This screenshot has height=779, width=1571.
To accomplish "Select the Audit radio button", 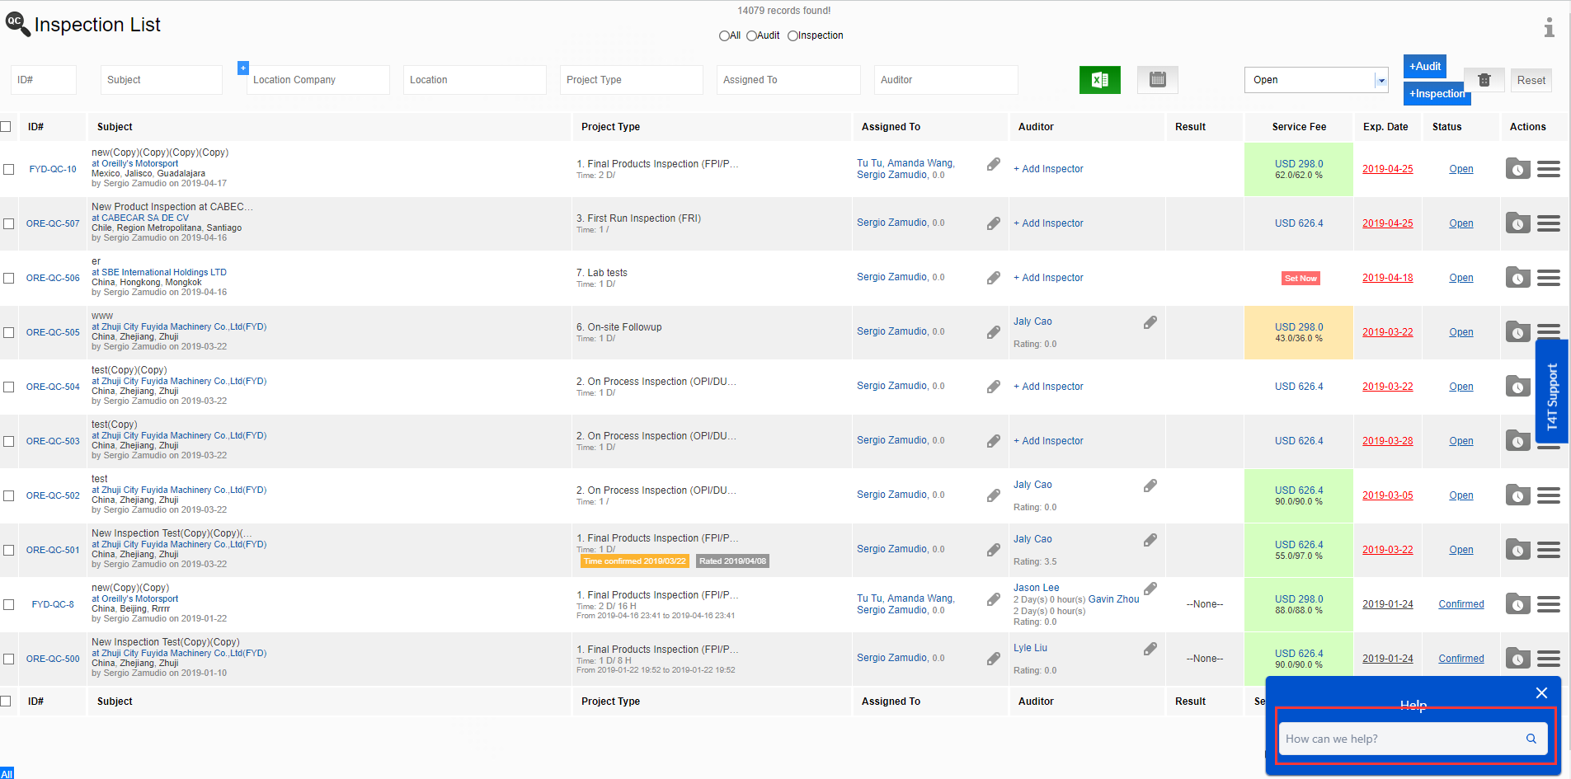I will [751, 35].
